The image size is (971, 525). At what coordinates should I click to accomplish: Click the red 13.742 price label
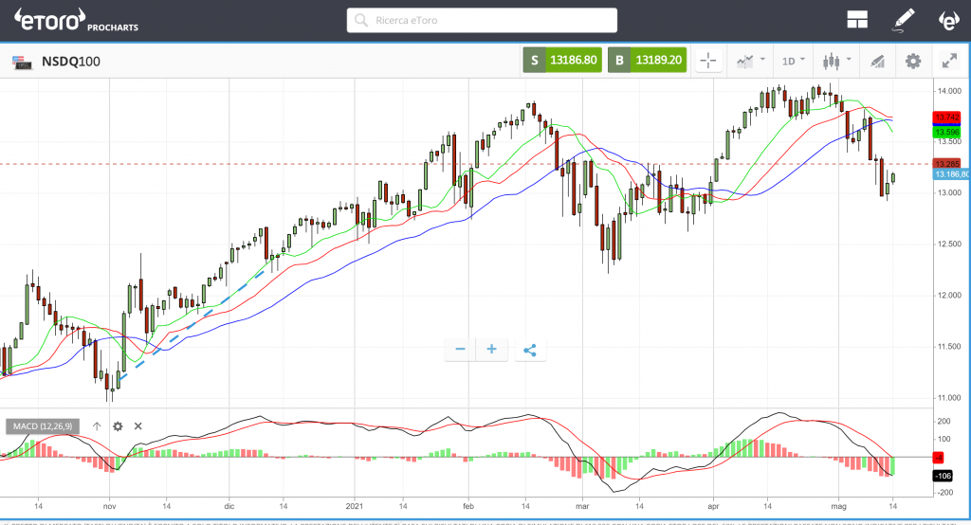click(x=947, y=117)
